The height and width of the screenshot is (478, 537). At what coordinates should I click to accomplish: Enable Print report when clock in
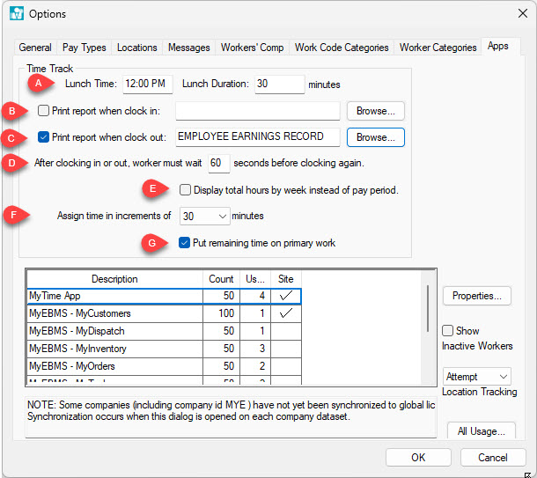pyautogui.click(x=44, y=111)
